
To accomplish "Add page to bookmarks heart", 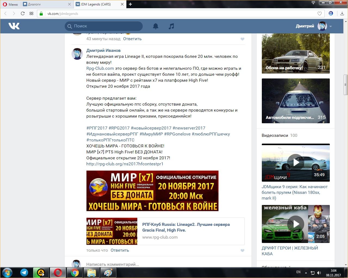I will click(319, 14).
